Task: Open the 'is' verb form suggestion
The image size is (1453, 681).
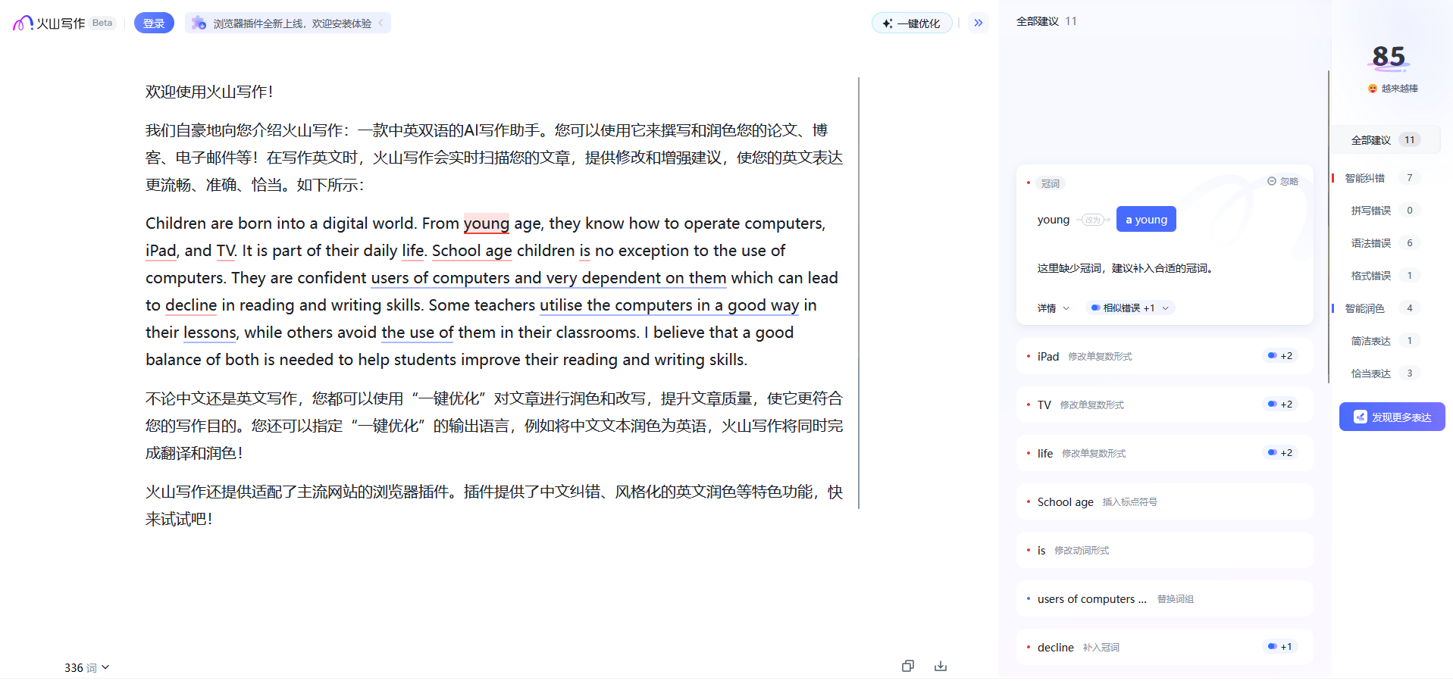Action: (x=1164, y=550)
